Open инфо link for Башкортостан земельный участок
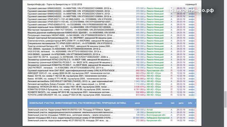This screenshot has height=127, width=227. click(192, 112)
